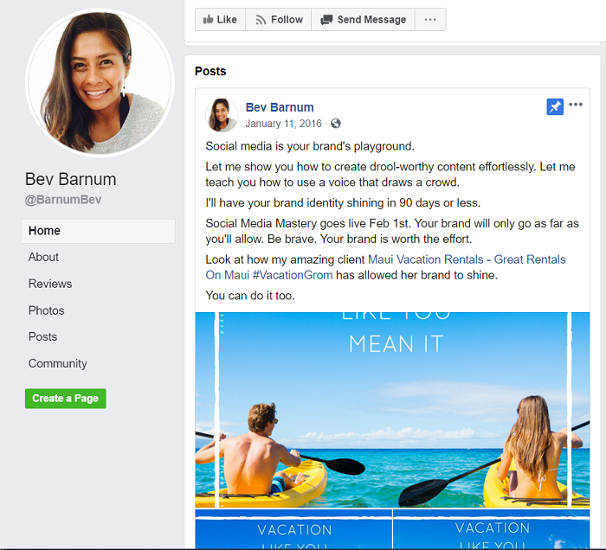Open the page's more options ellipsis button
Screen dimensions: 606x550
point(430,19)
